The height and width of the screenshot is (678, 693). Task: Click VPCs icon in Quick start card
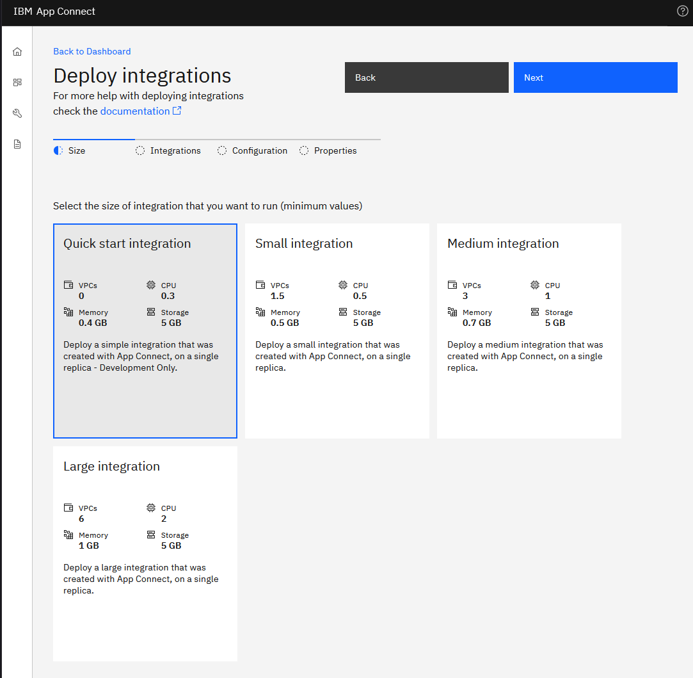point(68,285)
